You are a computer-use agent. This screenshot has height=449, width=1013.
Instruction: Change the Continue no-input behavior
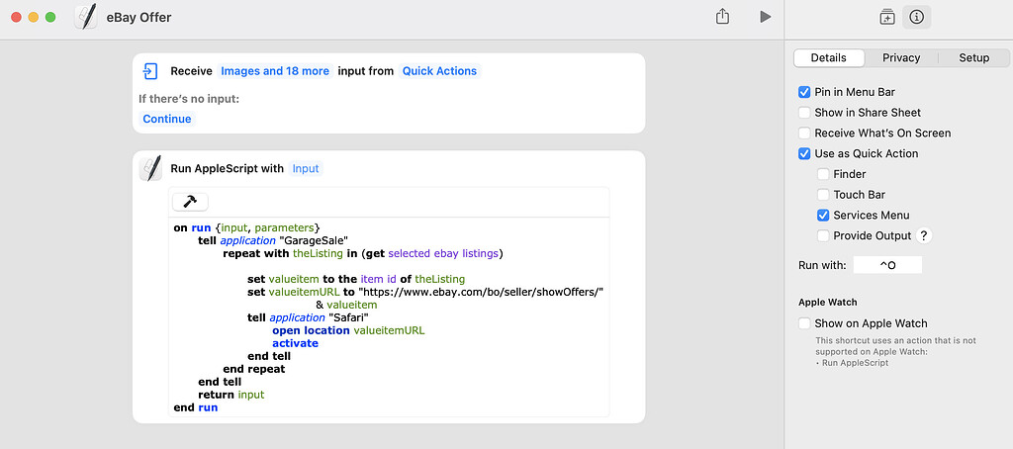pos(166,119)
